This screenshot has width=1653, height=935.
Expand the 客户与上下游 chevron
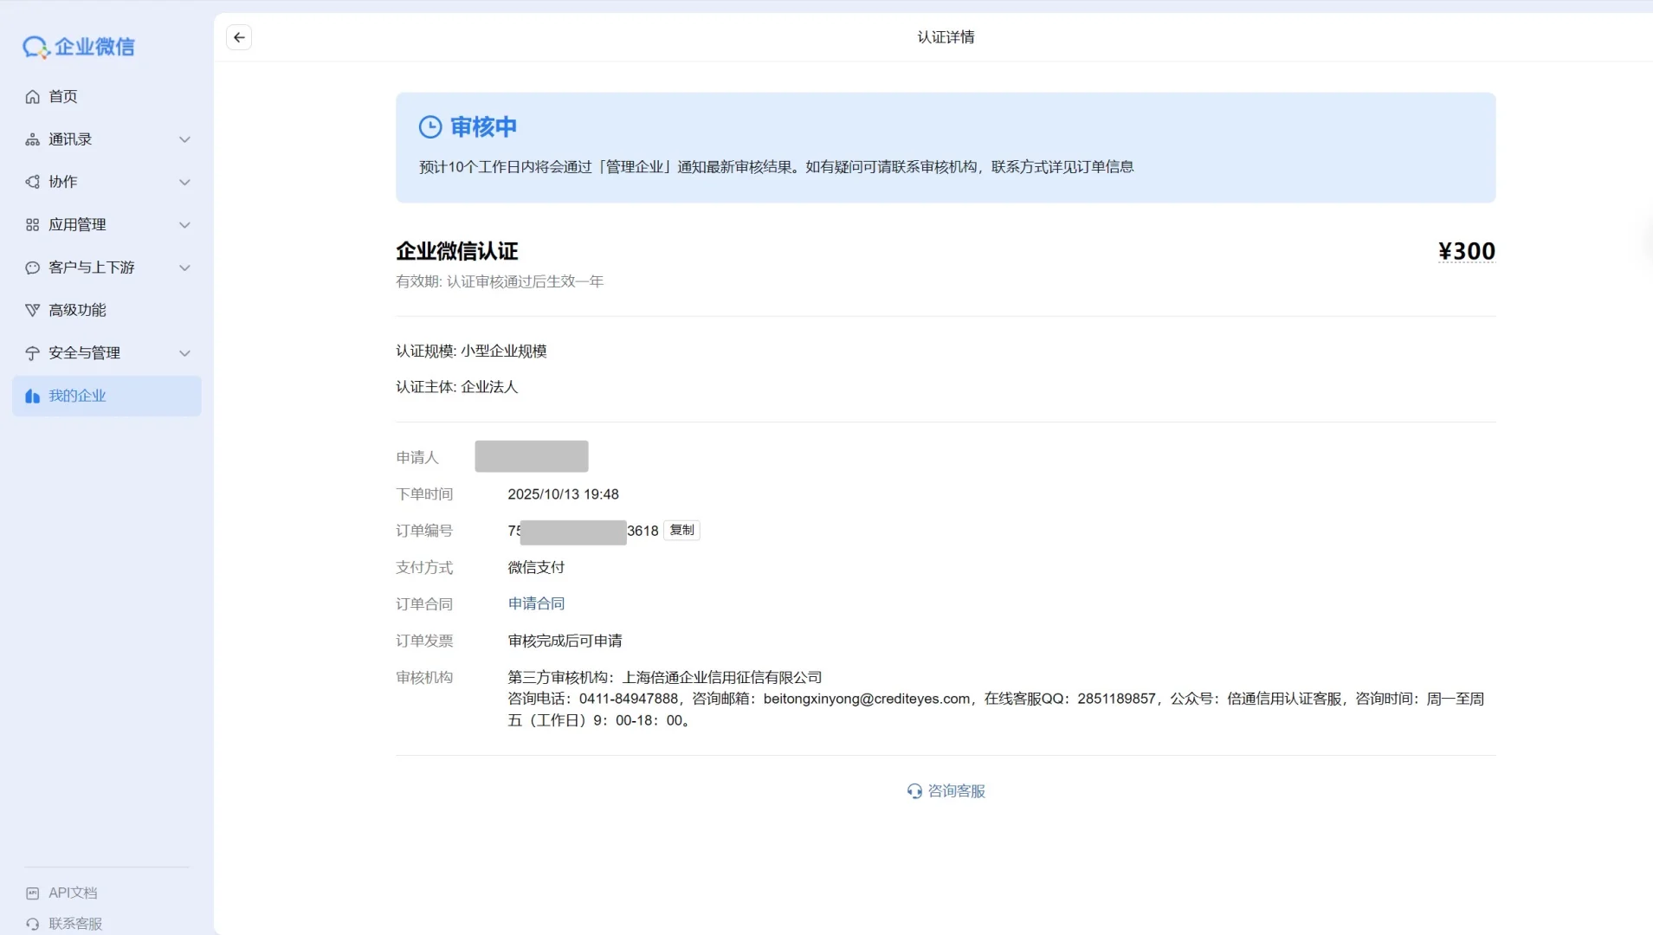tap(184, 268)
